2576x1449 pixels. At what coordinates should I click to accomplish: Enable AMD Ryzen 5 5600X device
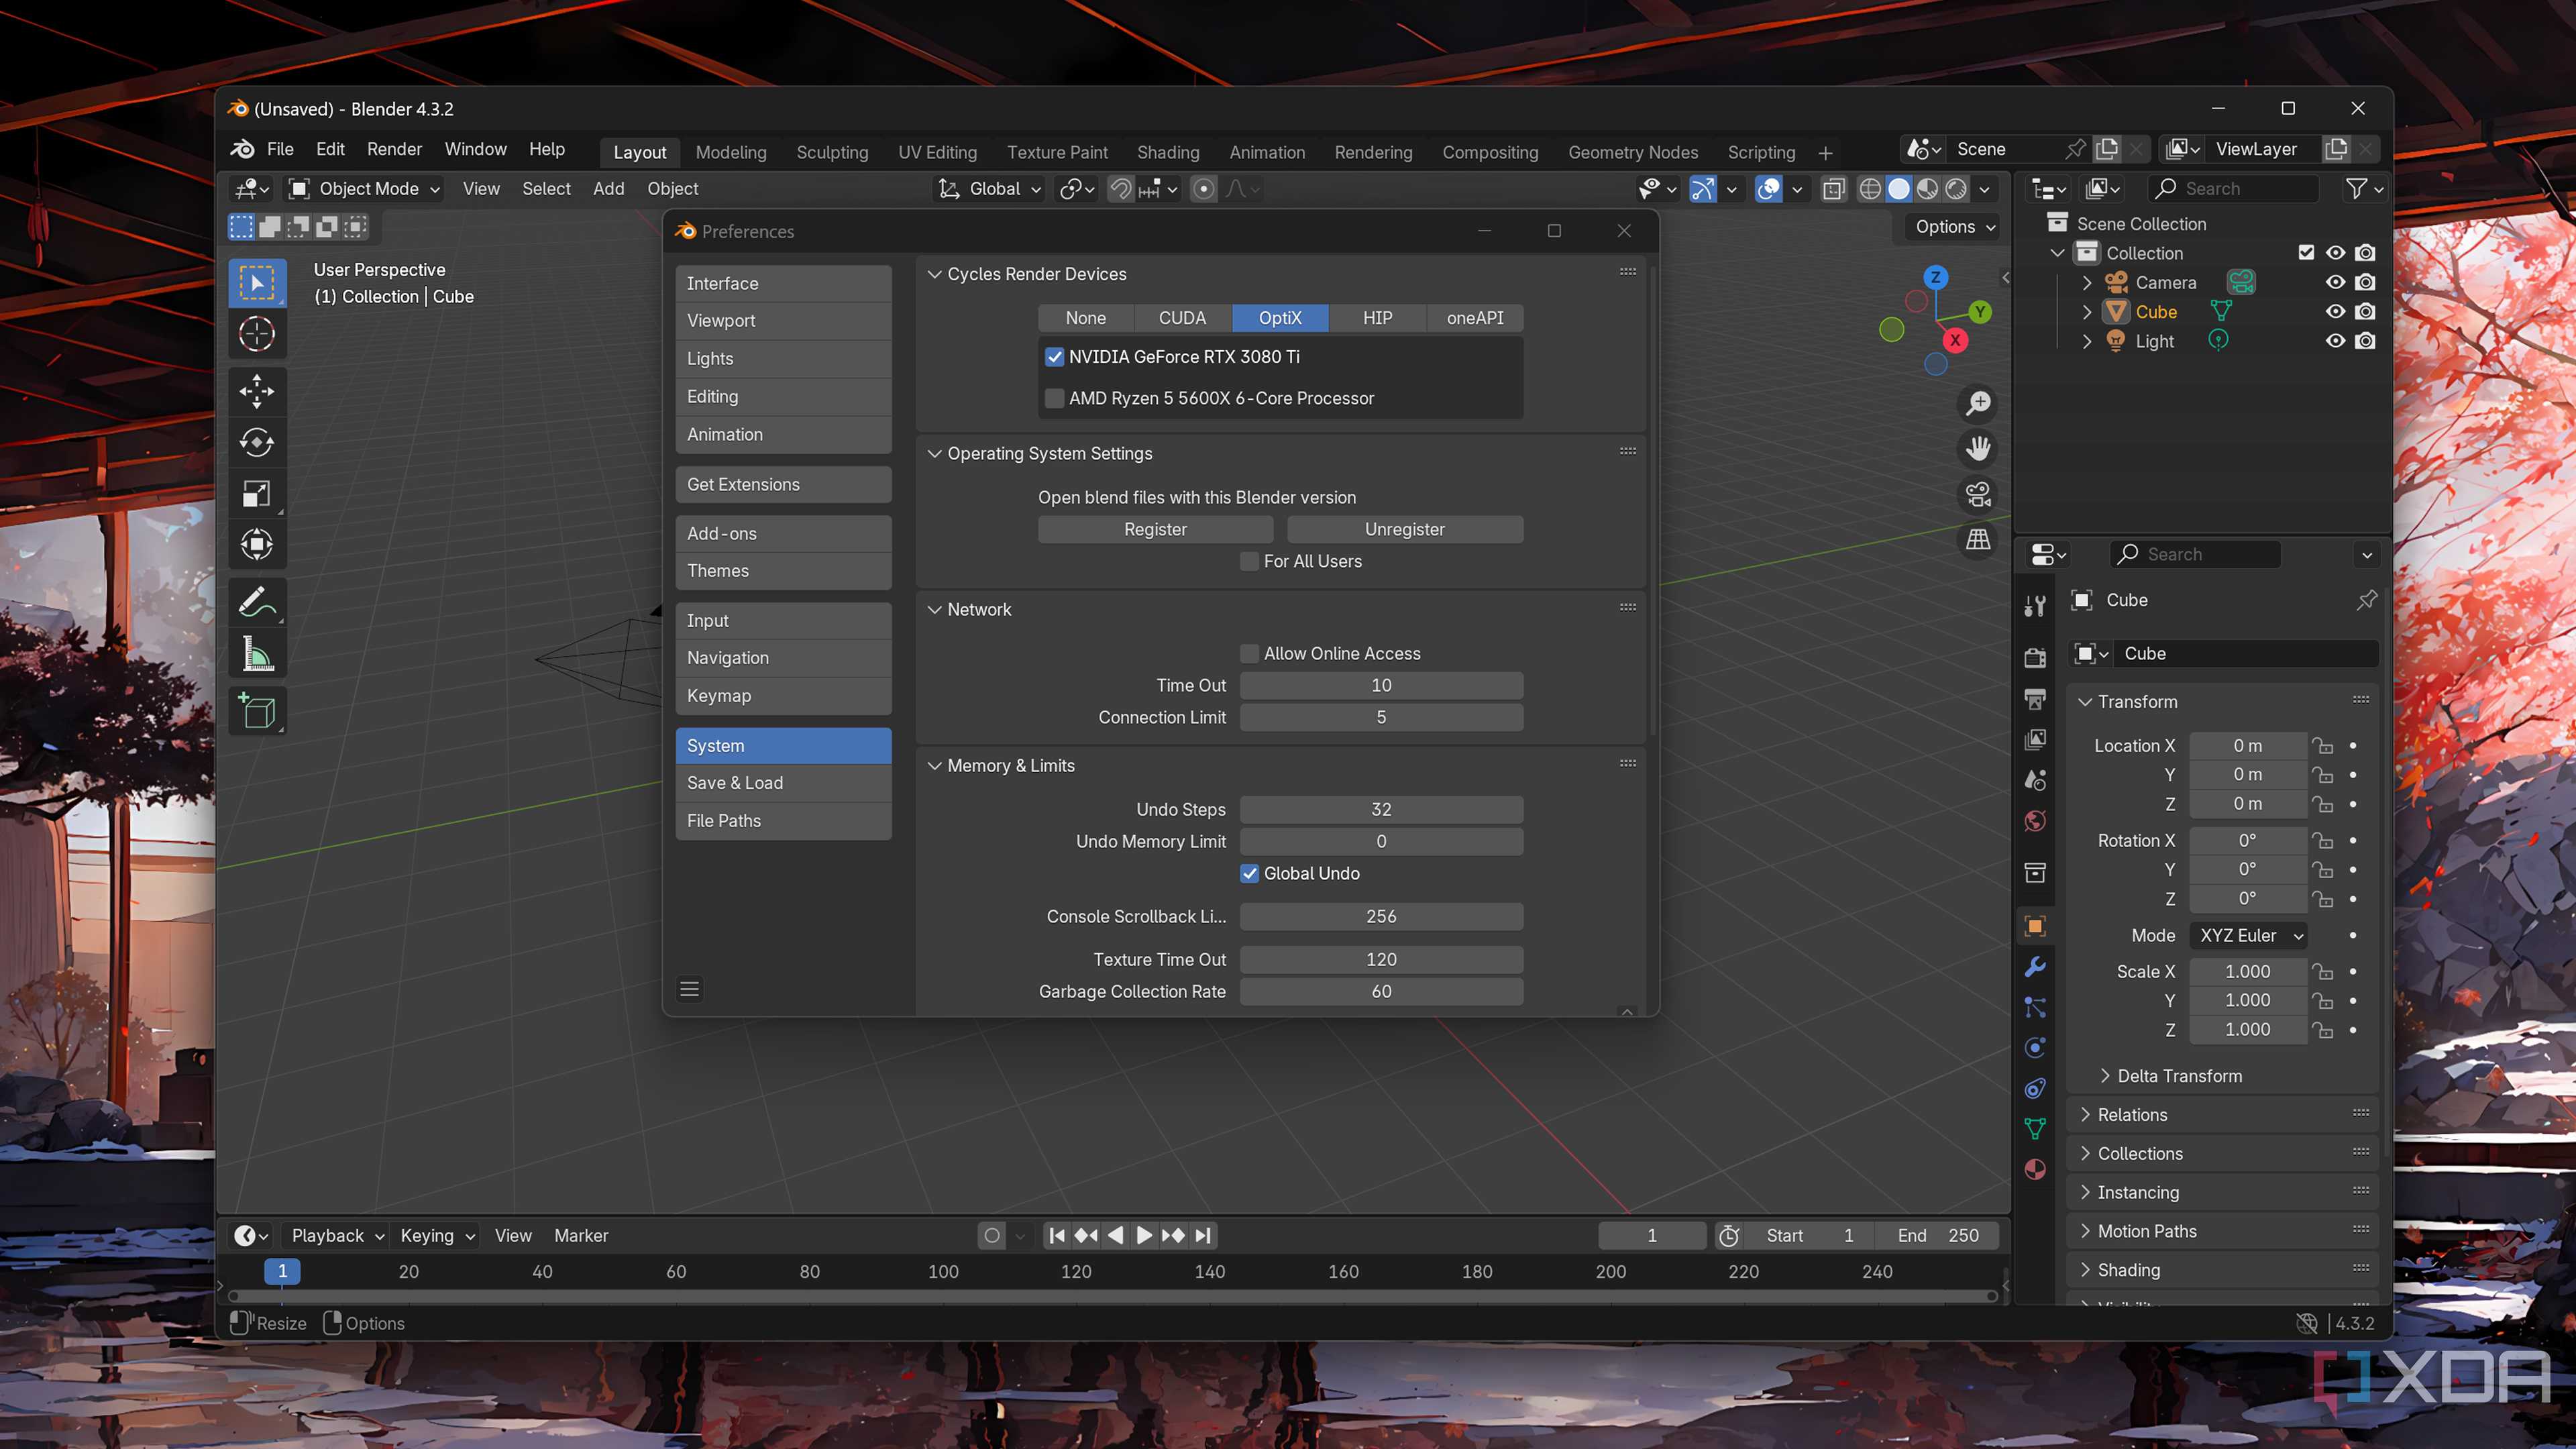click(1054, 398)
